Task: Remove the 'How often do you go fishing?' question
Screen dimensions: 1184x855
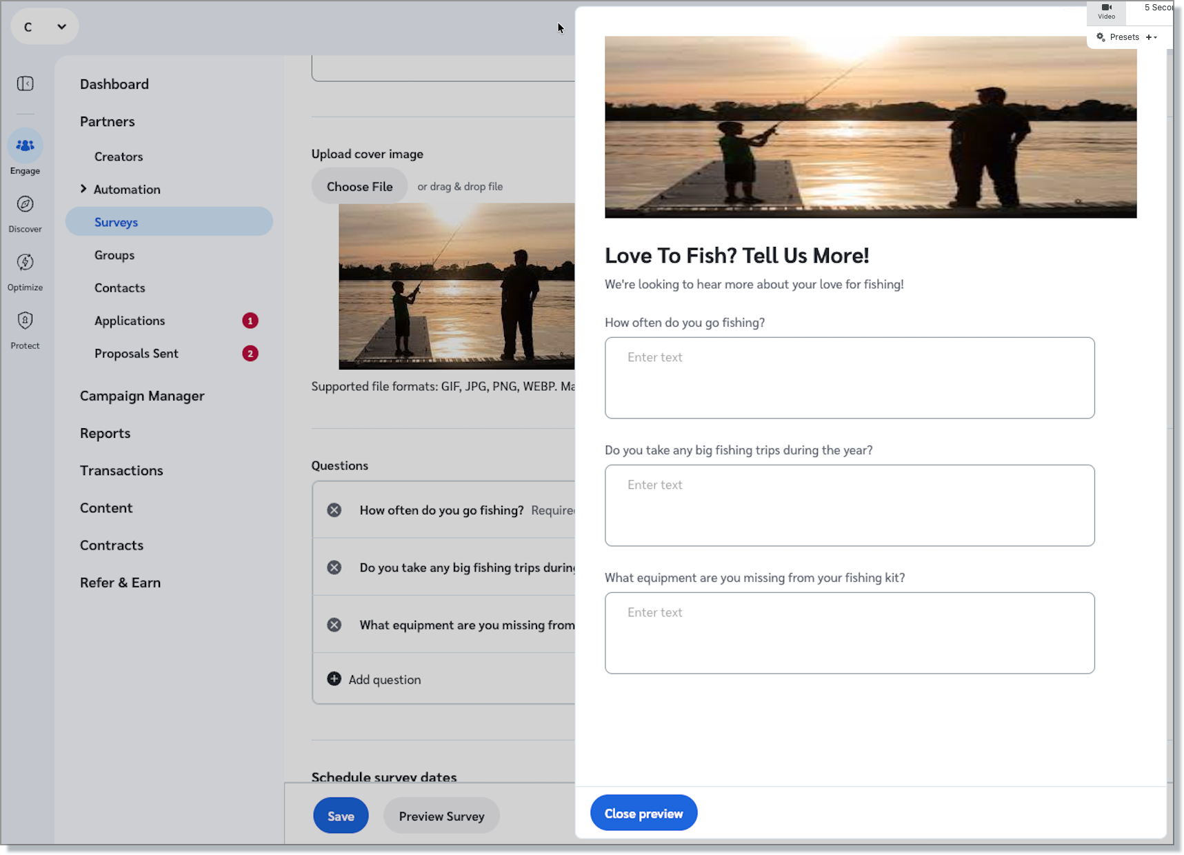Action: pos(334,510)
